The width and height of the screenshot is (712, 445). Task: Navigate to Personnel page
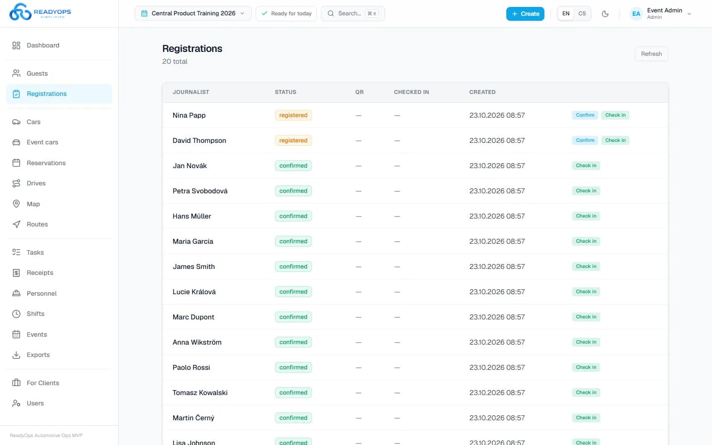[x=59, y=294]
